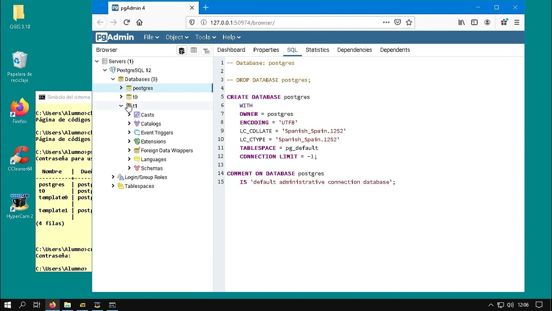Bookmark this page with the star icon

tap(409, 22)
